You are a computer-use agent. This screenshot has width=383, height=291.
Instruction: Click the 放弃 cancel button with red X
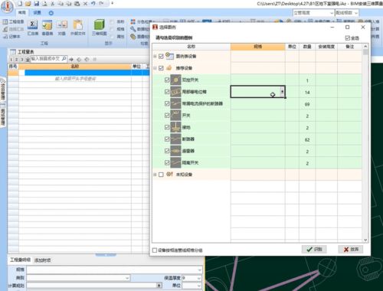point(351,249)
